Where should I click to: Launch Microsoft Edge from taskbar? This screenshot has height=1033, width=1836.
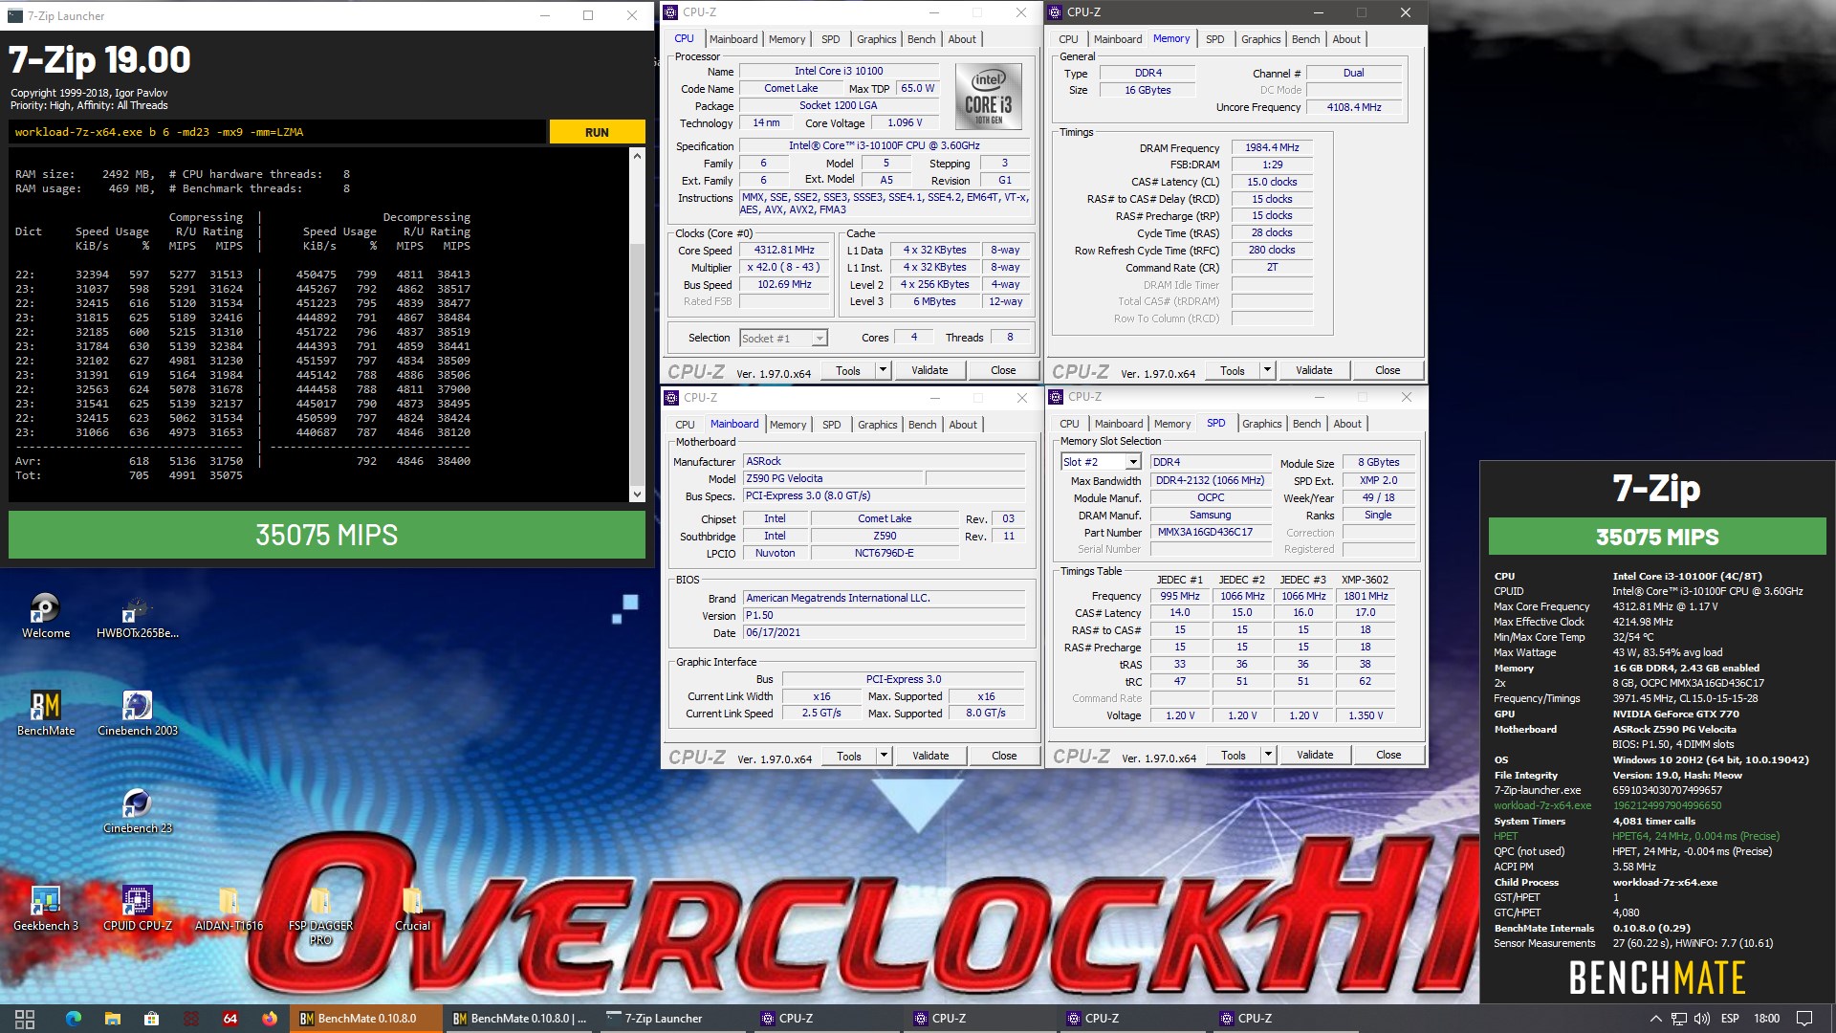coord(74,1019)
